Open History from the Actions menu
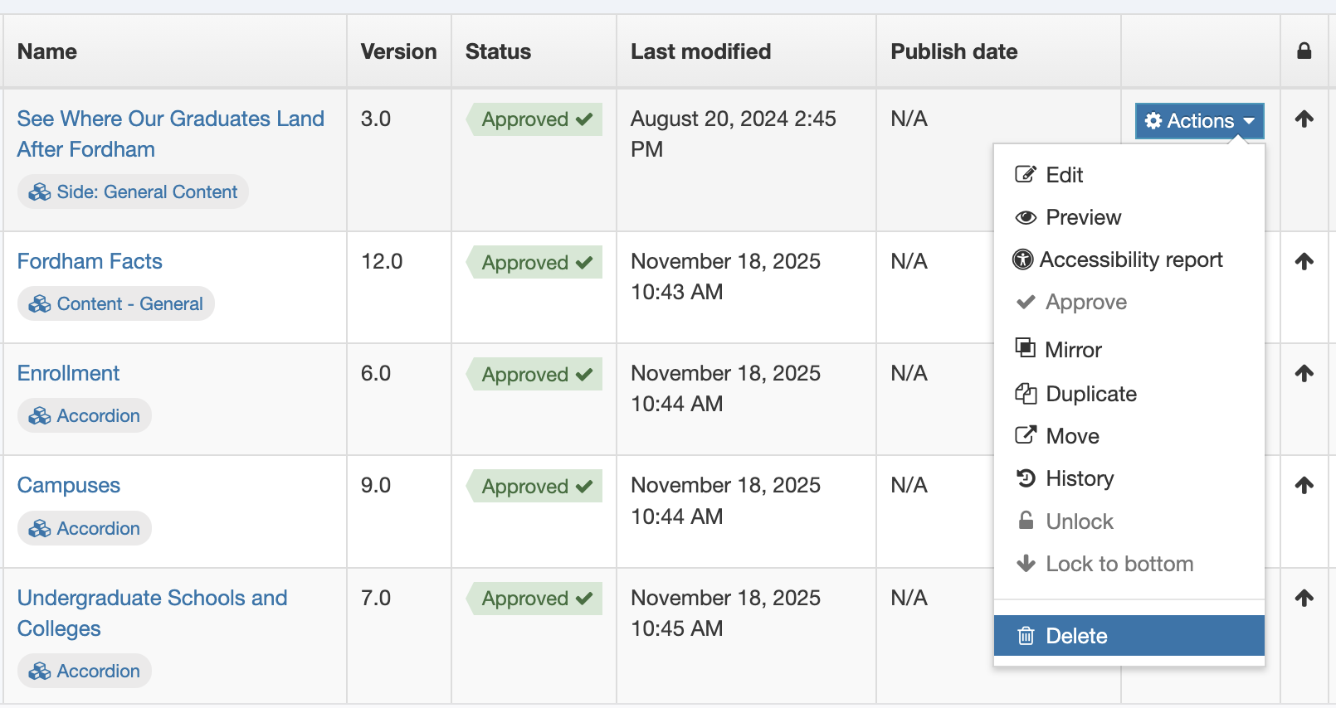The width and height of the screenshot is (1336, 708). 1129,478
